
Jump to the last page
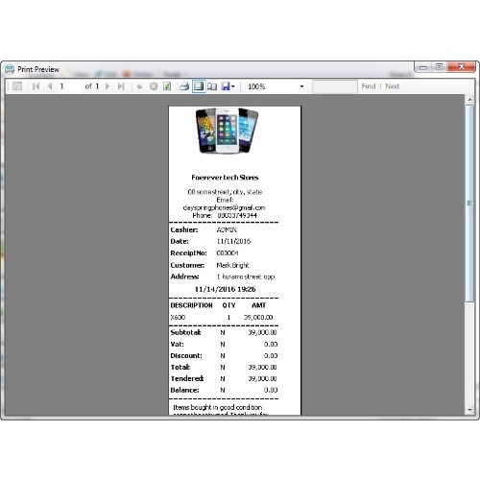tap(121, 86)
